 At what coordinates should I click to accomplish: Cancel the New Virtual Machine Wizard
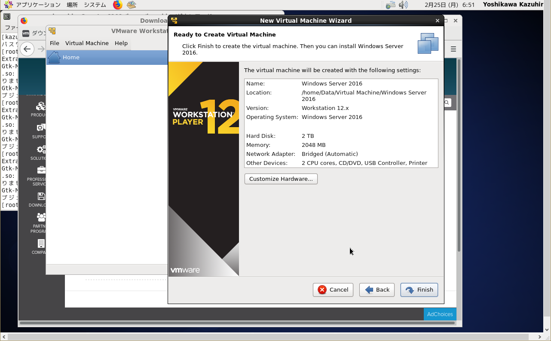[333, 290]
